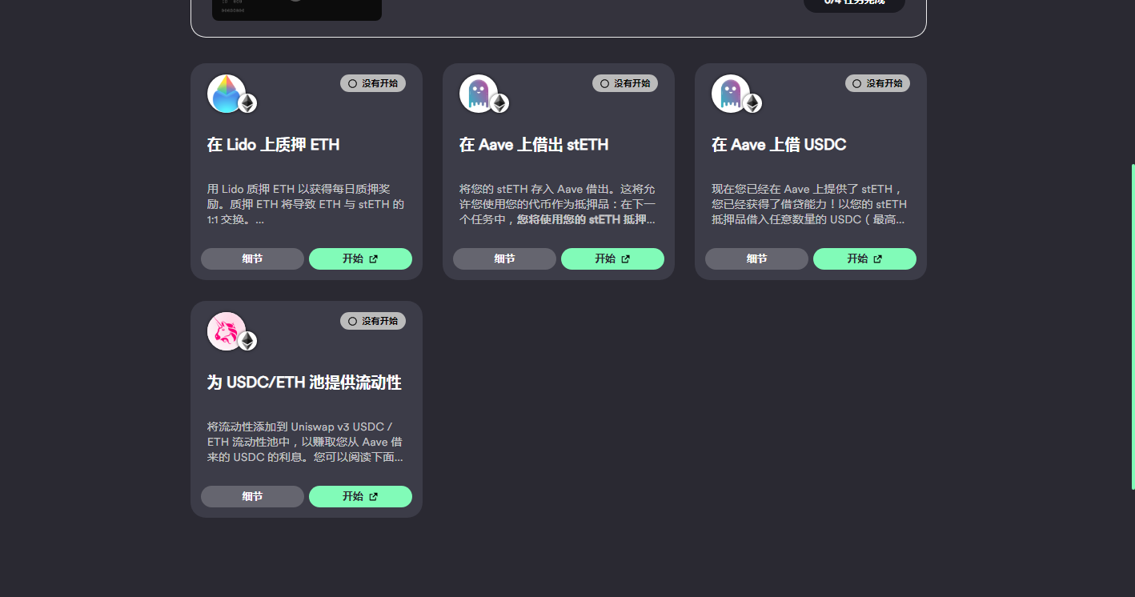This screenshot has width=1135, height=597.
Task: Click the title 为 USDC/ETH 池提供流动性
Action: click(x=304, y=383)
